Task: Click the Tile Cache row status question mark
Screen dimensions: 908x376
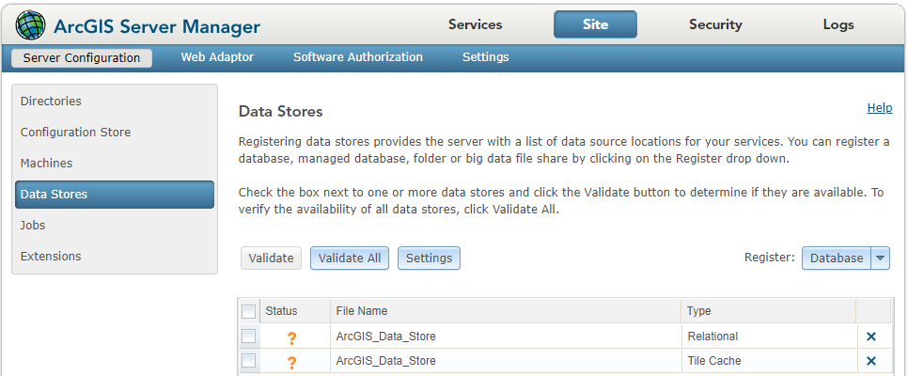Action: [291, 362]
